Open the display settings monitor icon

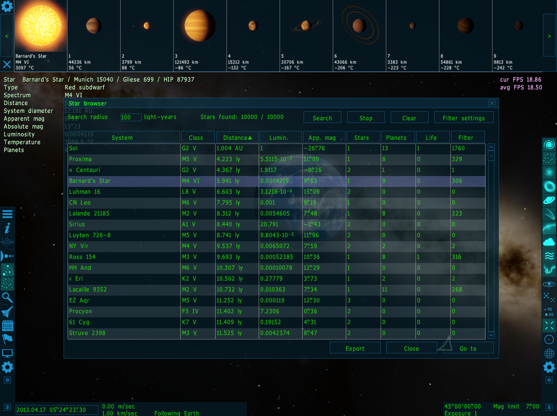click(7, 353)
